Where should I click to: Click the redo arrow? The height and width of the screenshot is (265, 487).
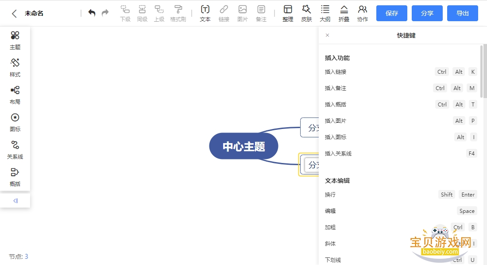[105, 13]
